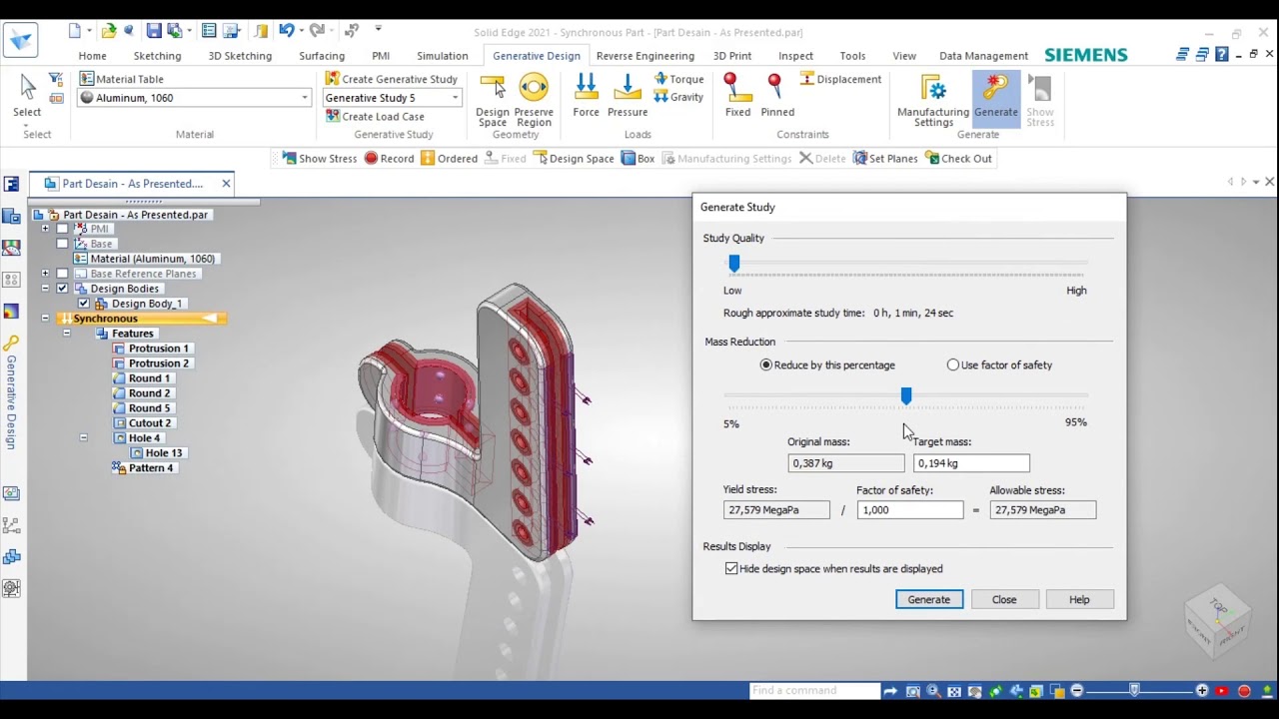
Task: Uncheck Hide design space when results displayed
Action: point(731,569)
